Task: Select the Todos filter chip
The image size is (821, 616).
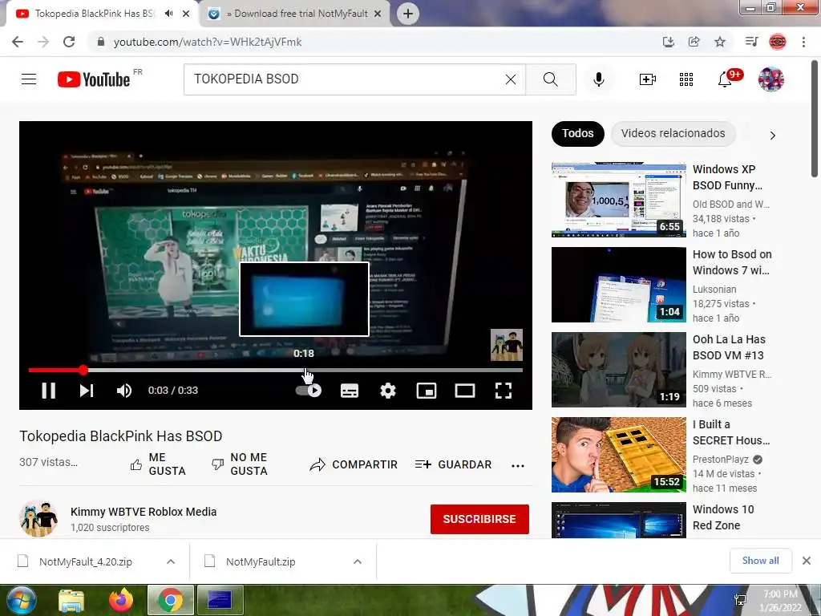Action: (x=577, y=134)
